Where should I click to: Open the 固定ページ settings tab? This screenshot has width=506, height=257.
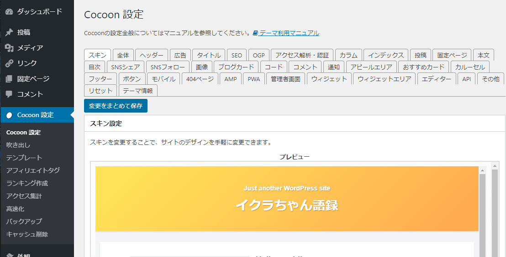[x=452, y=55]
